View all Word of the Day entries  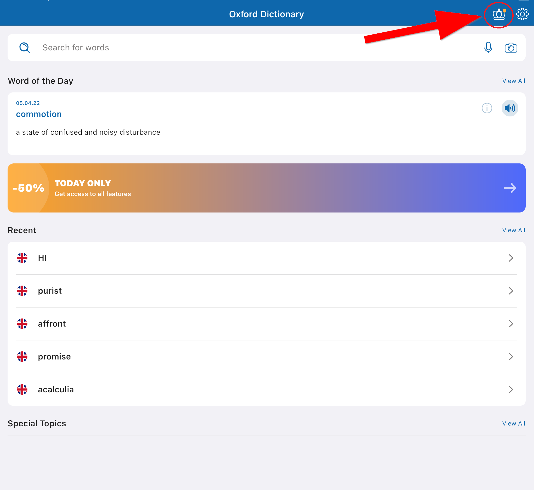[513, 81]
